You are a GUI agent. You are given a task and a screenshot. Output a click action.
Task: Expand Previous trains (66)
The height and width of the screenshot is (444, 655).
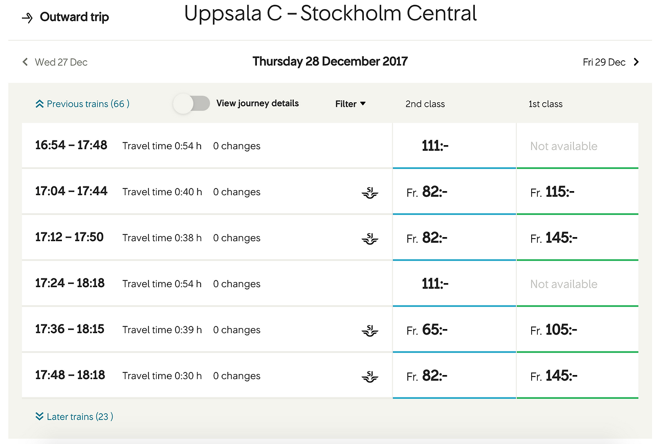tap(82, 104)
